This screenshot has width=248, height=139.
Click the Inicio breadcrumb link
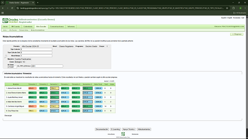pyautogui.click(x=5, y=30)
